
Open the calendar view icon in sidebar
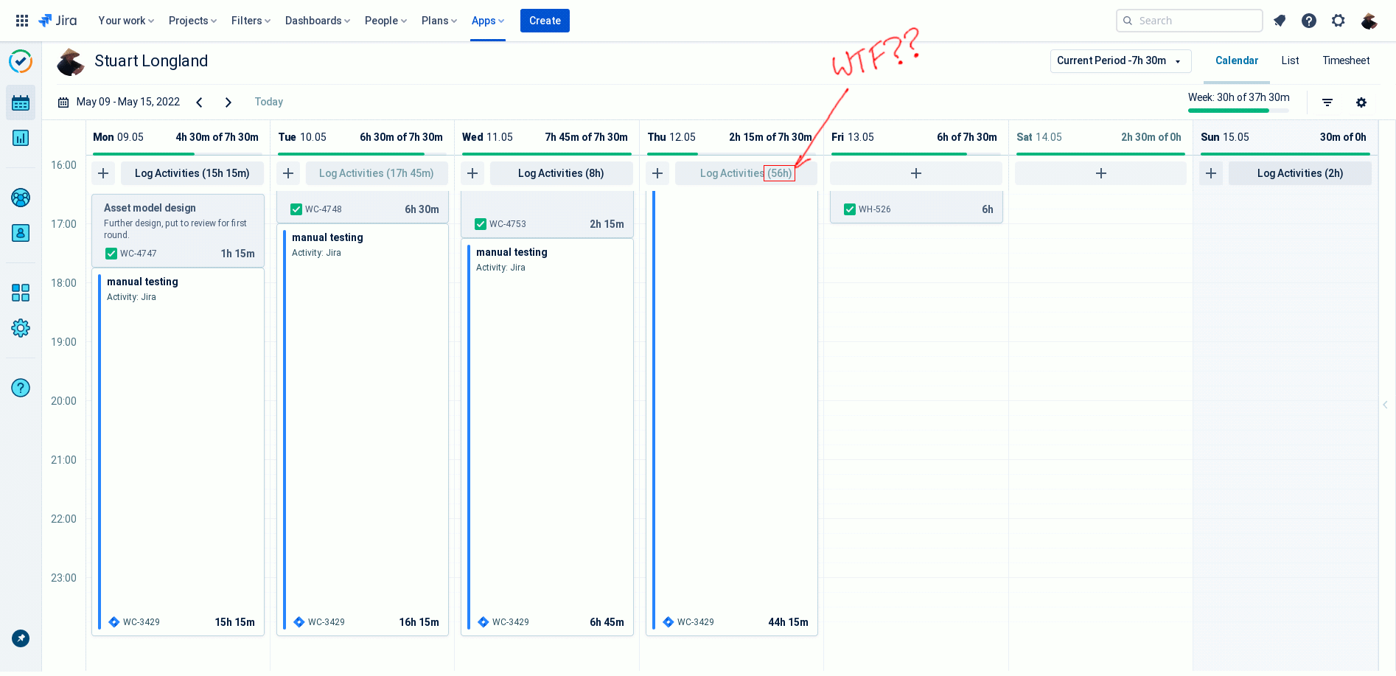pos(21,102)
